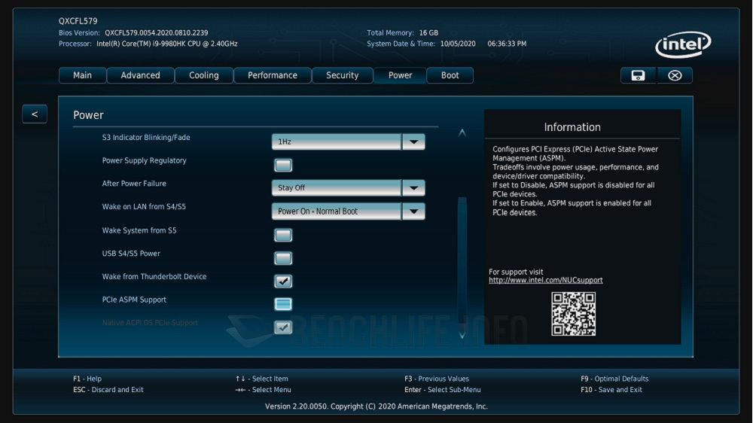Viewport: 753px width, 423px height.
Task: Click the Wake from Thunderbolt Device label
Action: pyautogui.click(x=154, y=276)
